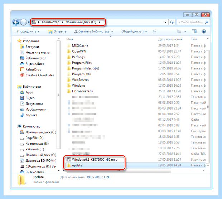The width and height of the screenshot is (222, 199).
Task: Click the large update folder thumbnail in details pane
Action: point(21,179)
